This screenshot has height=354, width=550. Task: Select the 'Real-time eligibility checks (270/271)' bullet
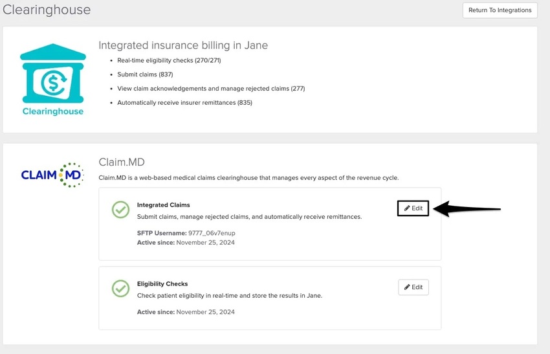point(169,60)
